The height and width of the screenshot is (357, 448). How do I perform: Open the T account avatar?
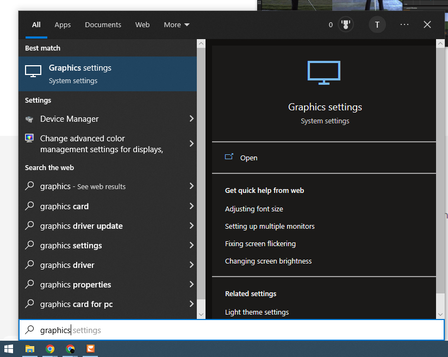tap(377, 24)
